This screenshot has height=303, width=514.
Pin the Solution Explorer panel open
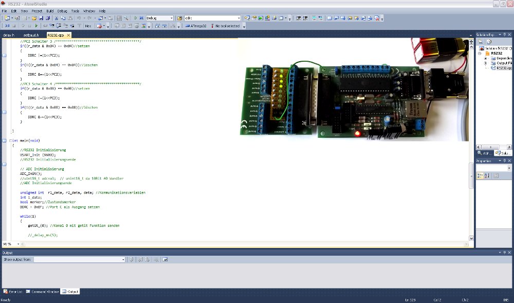[x=505, y=34]
